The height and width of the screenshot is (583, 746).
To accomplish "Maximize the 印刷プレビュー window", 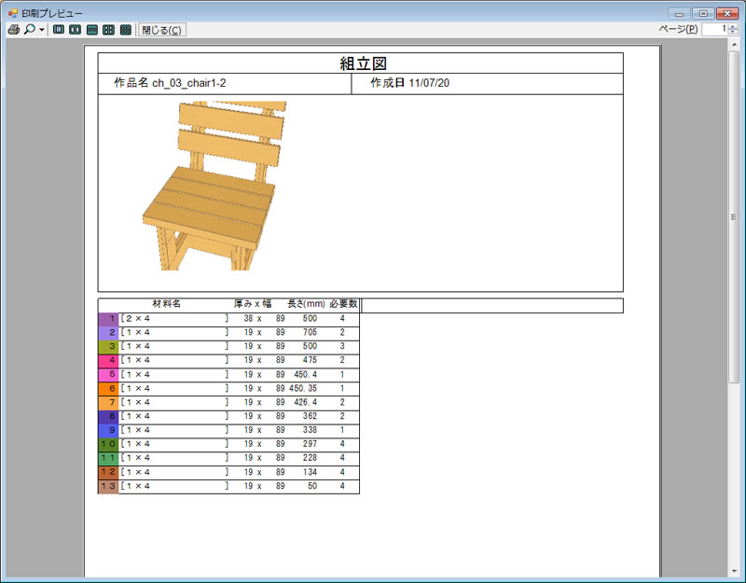I will click(x=703, y=13).
